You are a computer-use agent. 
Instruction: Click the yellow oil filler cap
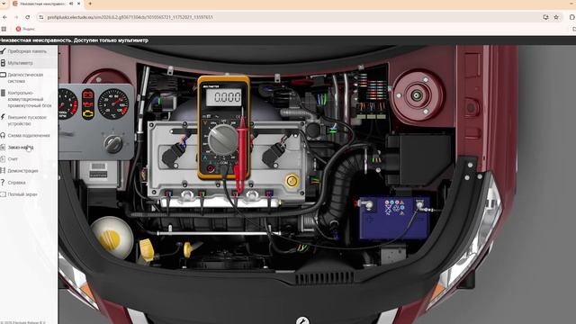292,181
